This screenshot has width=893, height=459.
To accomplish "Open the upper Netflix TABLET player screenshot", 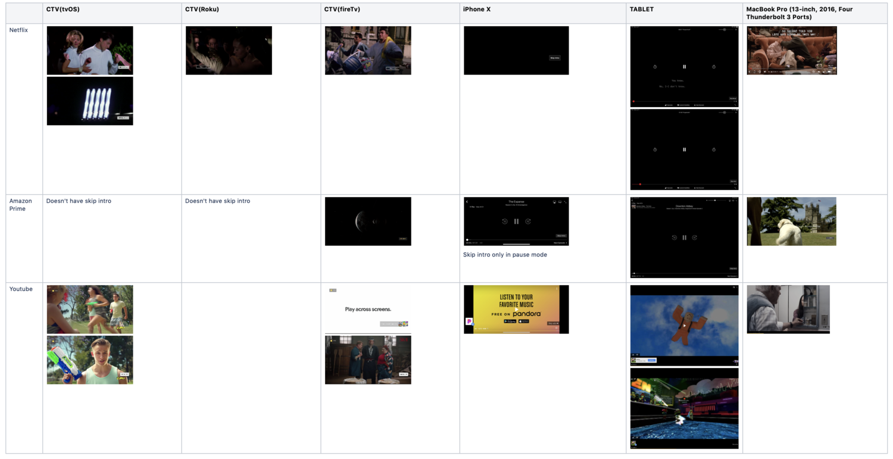I will 684,67.
